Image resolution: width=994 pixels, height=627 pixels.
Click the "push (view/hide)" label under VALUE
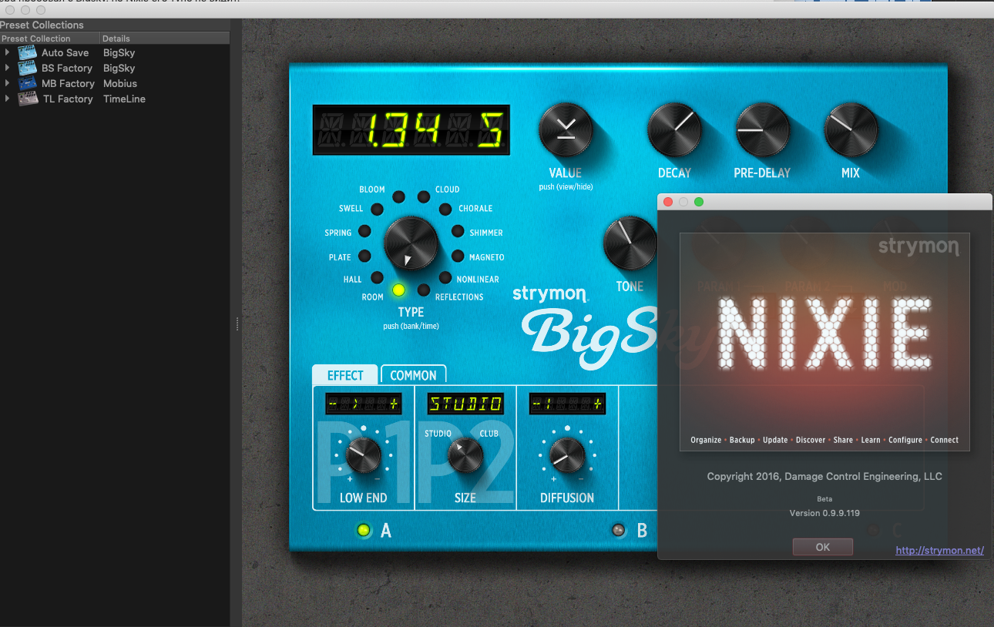565,186
